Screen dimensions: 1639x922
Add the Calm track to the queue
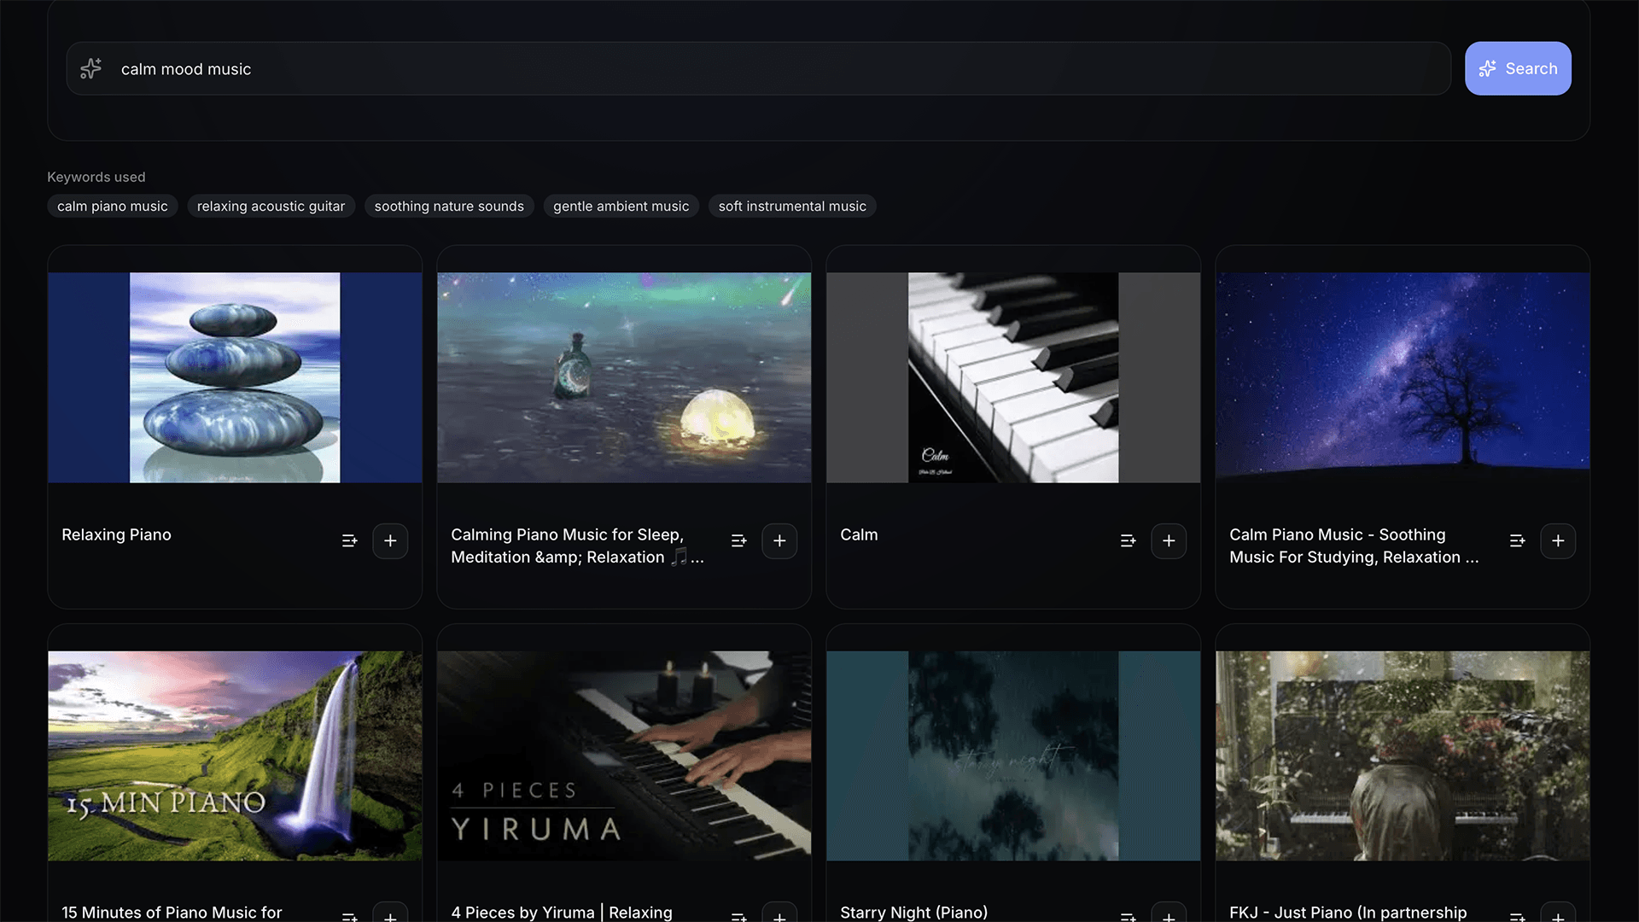coord(1129,541)
